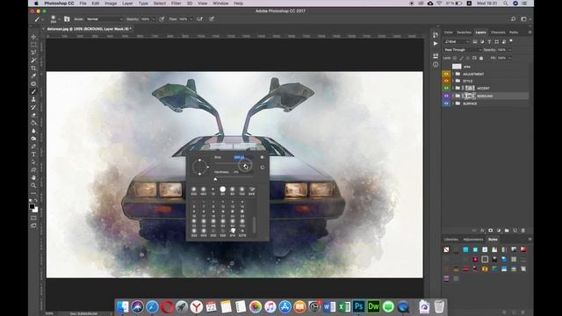Select the Eraser tool

[x=33, y=115]
